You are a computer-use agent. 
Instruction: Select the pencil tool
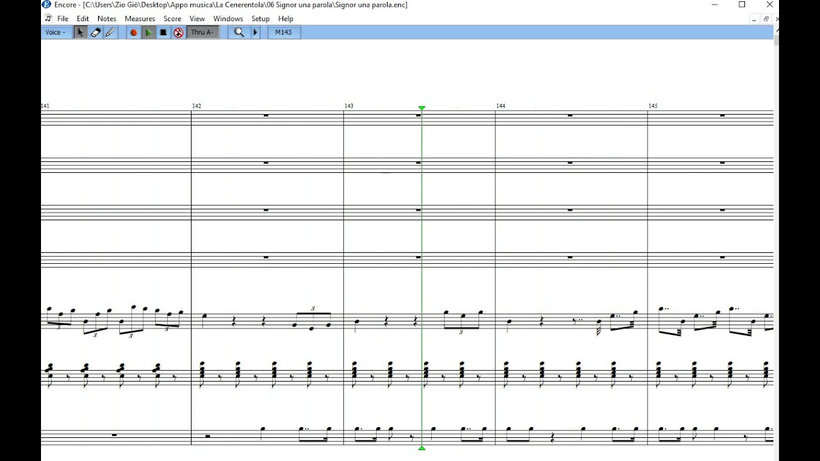111,32
